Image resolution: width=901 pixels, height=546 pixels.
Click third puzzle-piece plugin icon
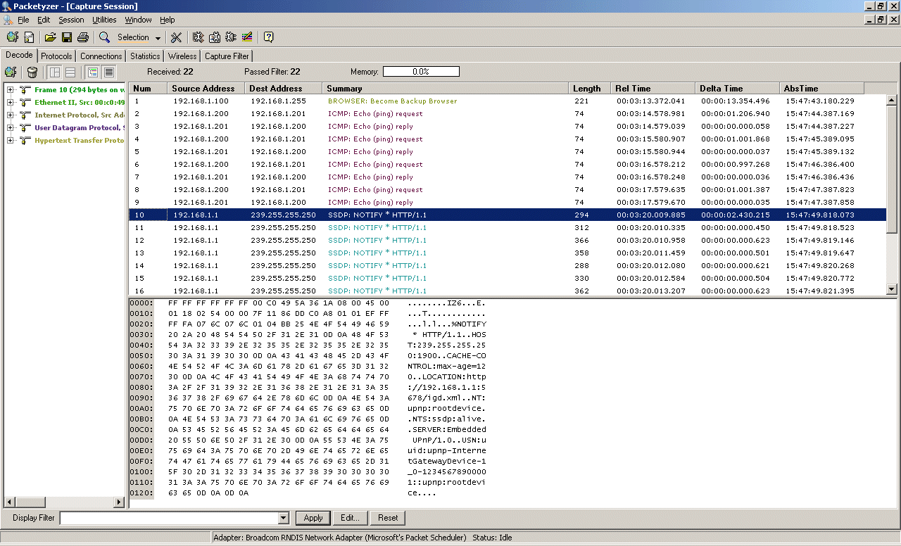[231, 37]
